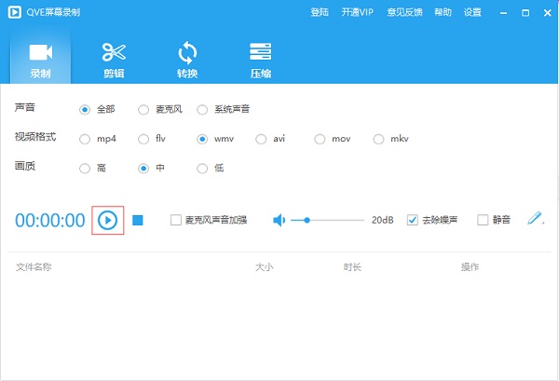Click the volume slider handle

coord(307,220)
